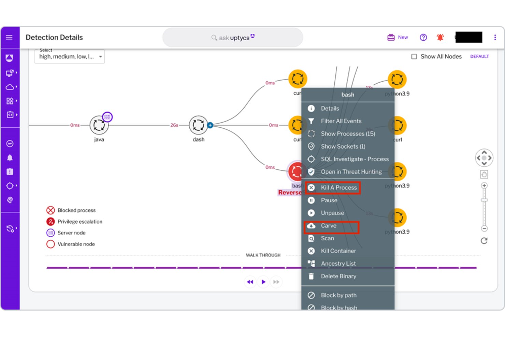The image size is (505, 337).
Task: Click the red bash Reverse Shell node
Action: 295,171
